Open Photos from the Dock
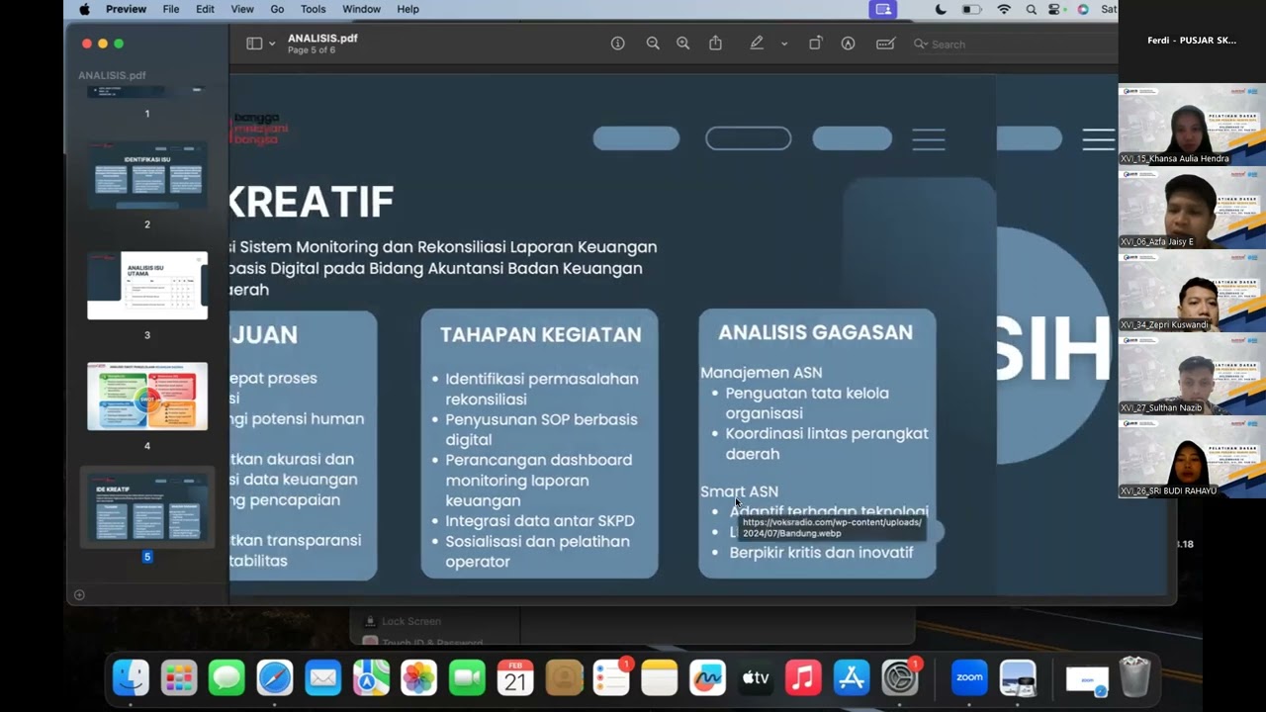Viewport: 1266px width, 712px height. pyautogui.click(x=419, y=677)
